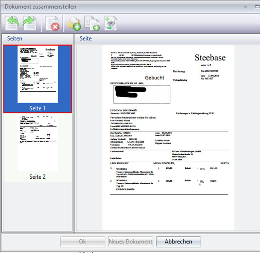Add page from scanner icon
The image size is (260, 253).
[111, 23]
